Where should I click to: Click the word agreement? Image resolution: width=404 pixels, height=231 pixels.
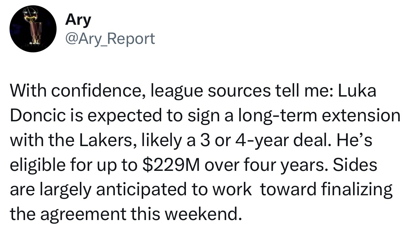83,214
